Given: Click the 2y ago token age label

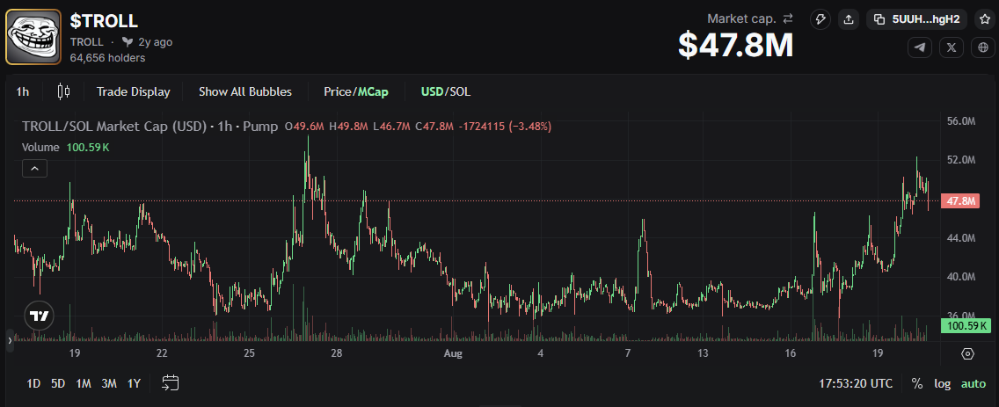Looking at the screenshot, I should tap(156, 42).
